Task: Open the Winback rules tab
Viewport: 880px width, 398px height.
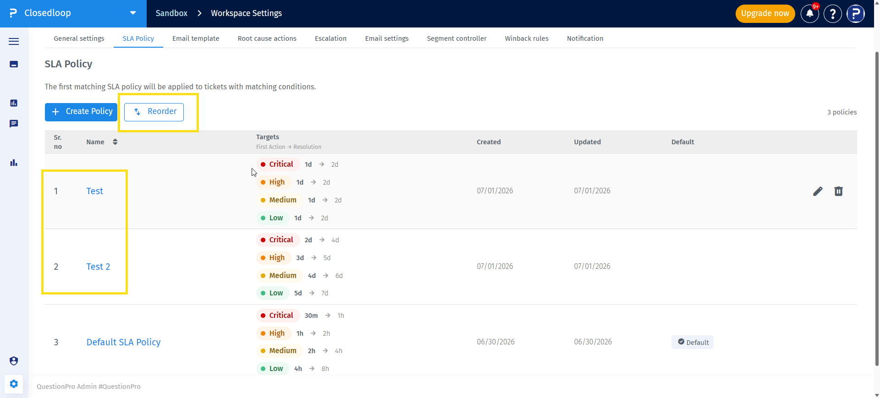Action: pyautogui.click(x=527, y=38)
